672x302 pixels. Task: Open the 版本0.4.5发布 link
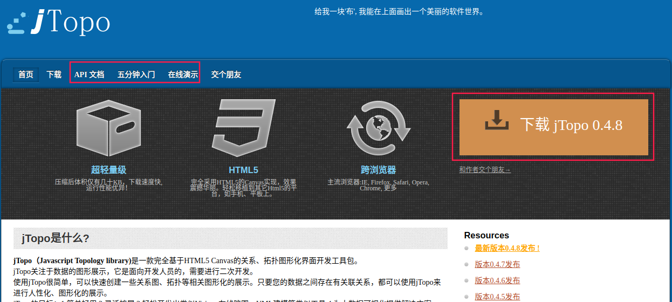pos(497,297)
